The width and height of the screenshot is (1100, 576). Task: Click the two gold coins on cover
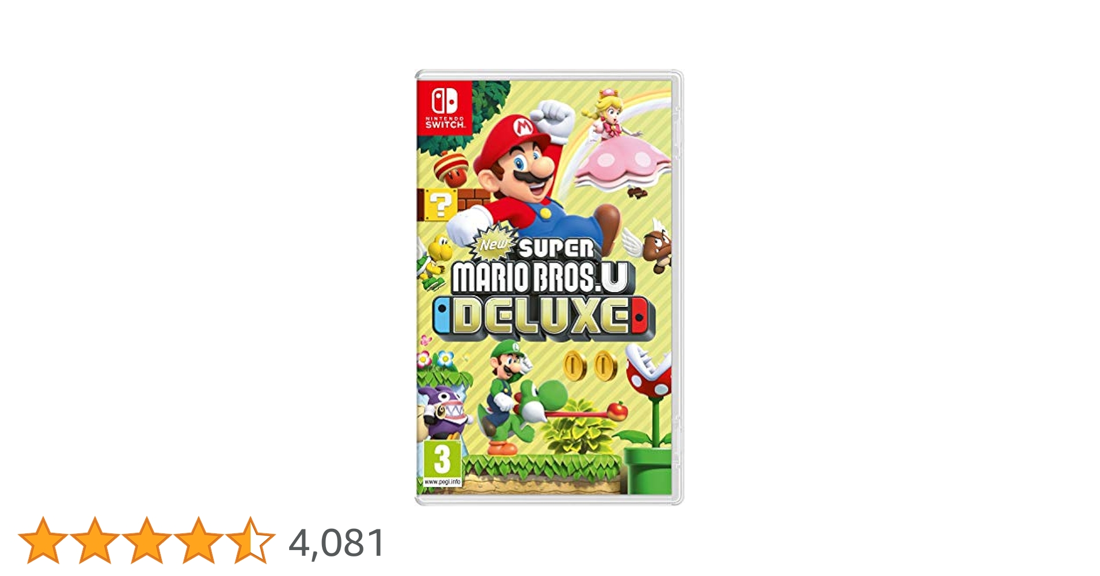pos(590,366)
